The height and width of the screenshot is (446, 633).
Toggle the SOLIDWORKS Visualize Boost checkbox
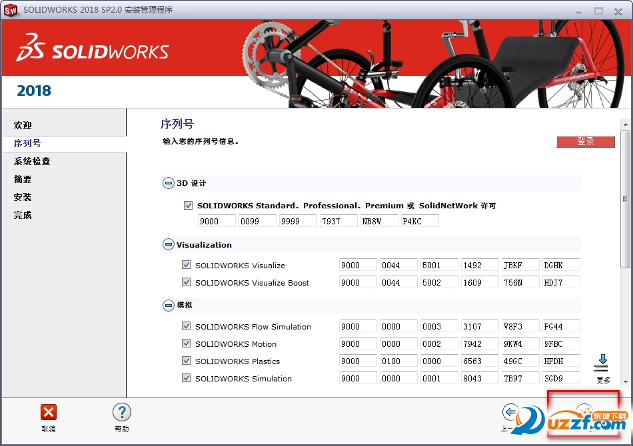coord(186,282)
